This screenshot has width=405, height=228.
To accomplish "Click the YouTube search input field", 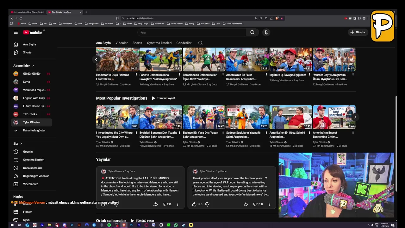I will [x=191, y=32].
